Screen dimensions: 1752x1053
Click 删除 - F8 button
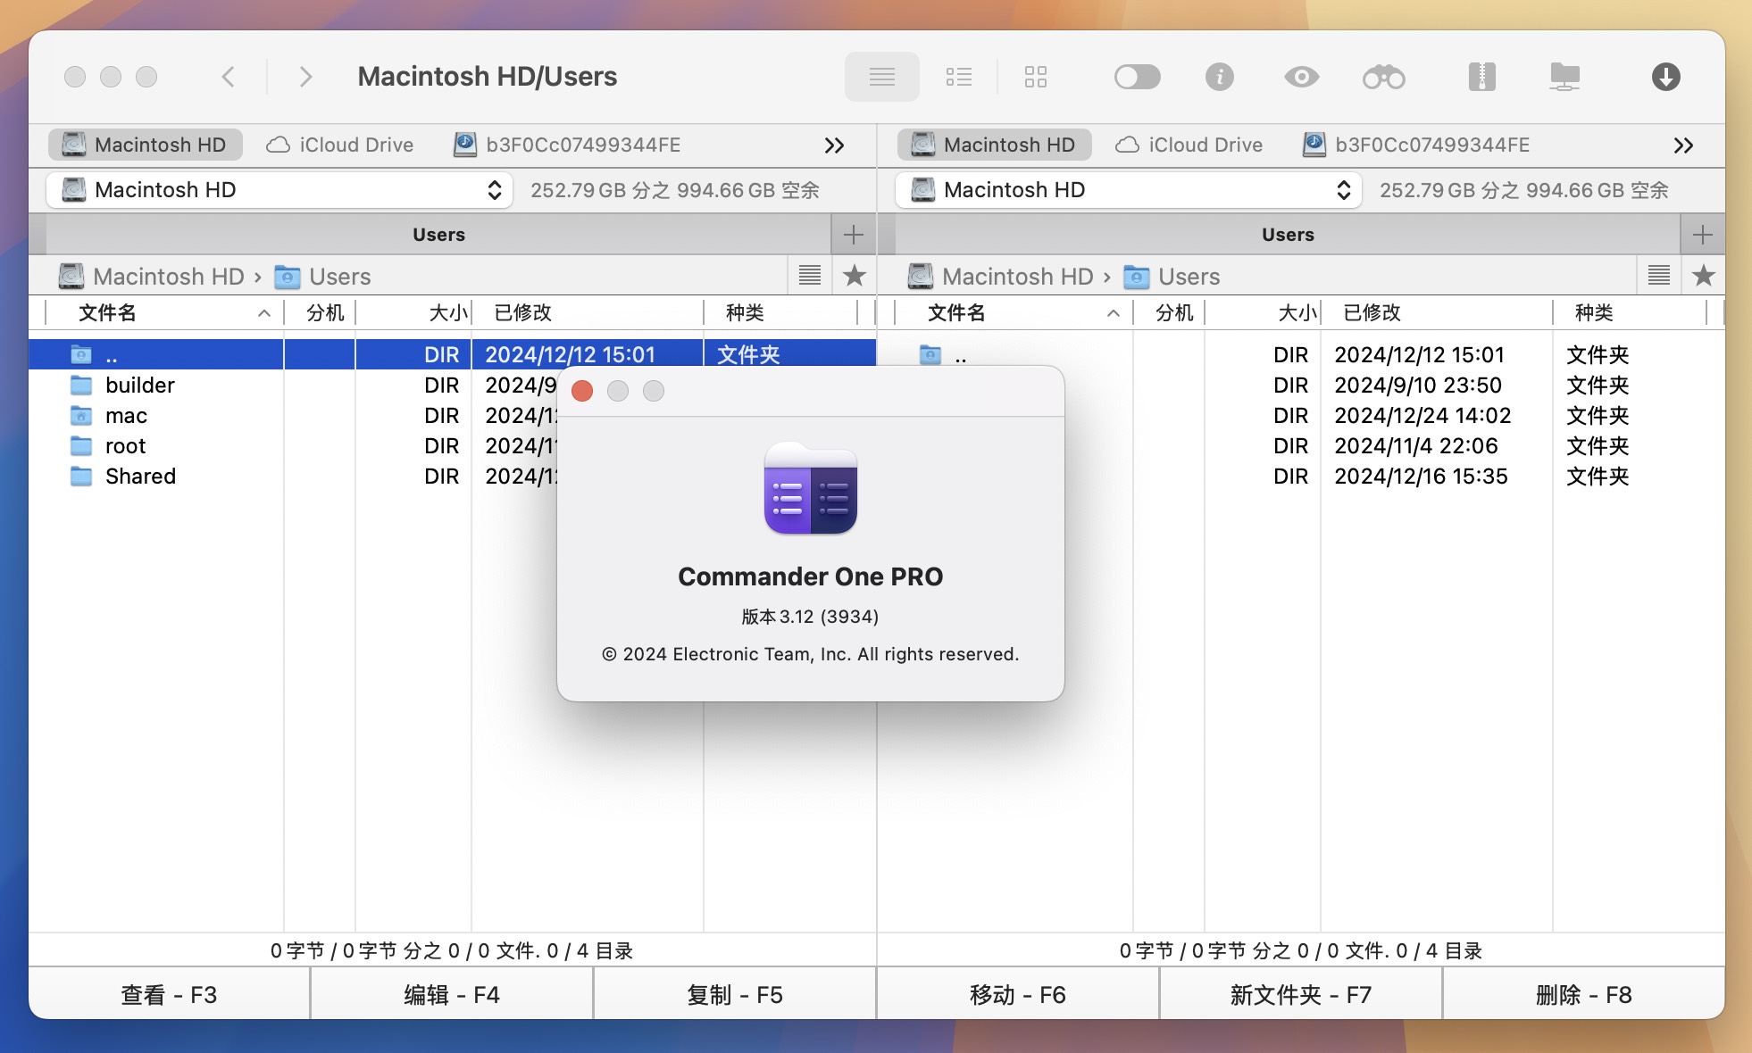coord(1584,994)
